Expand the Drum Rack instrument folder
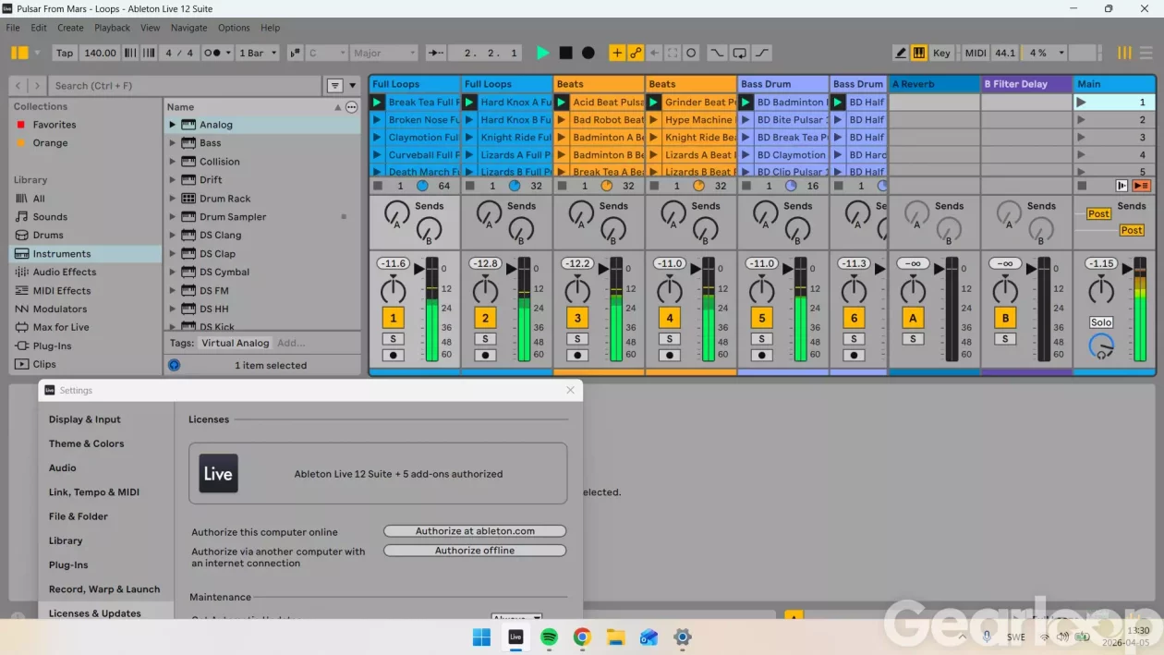The height and width of the screenshot is (655, 1164). (x=172, y=199)
